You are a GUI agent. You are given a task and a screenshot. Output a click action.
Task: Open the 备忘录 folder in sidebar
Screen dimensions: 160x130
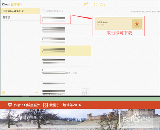point(20,17)
